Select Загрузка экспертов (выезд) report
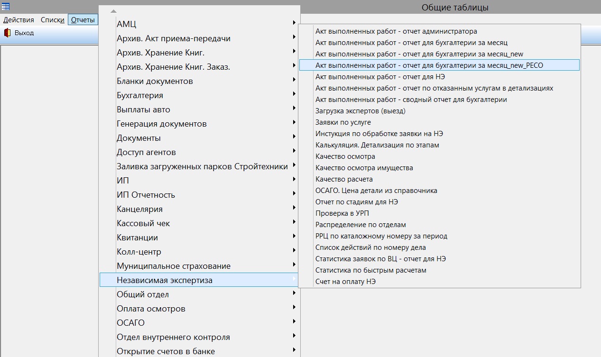This screenshot has height=357, width=601. click(439, 111)
